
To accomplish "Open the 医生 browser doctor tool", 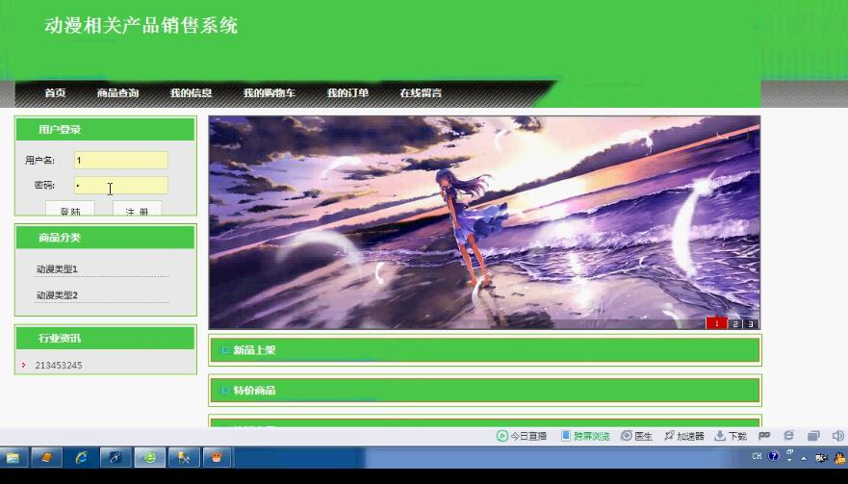I will pyautogui.click(x=636, y=436).
